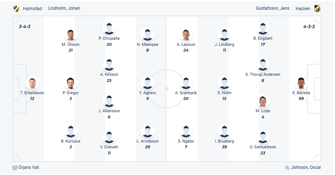Open T. Erlandsson goalkeeper photo
The width and height of the screenshot is (335, 175).
[x=32, y=83]
